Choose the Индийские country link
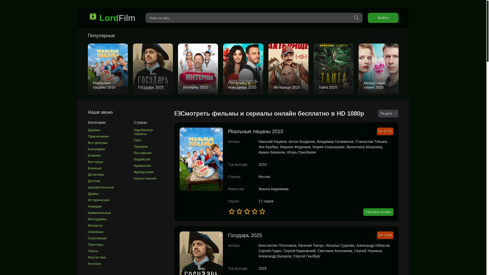Screen dimensions: 489x275 142,159
